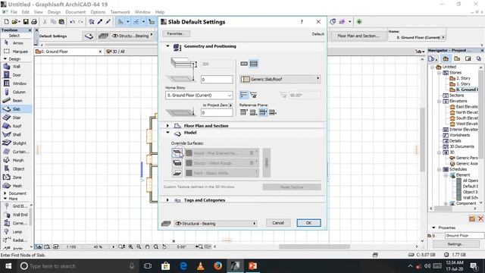485x273 pixels.
Task: Click the Undo icon in toolbar
Action: point(72,22)
